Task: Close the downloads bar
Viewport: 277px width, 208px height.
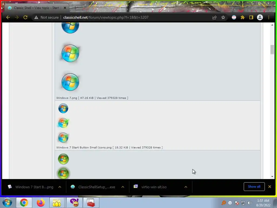Action: coord(270,187)
